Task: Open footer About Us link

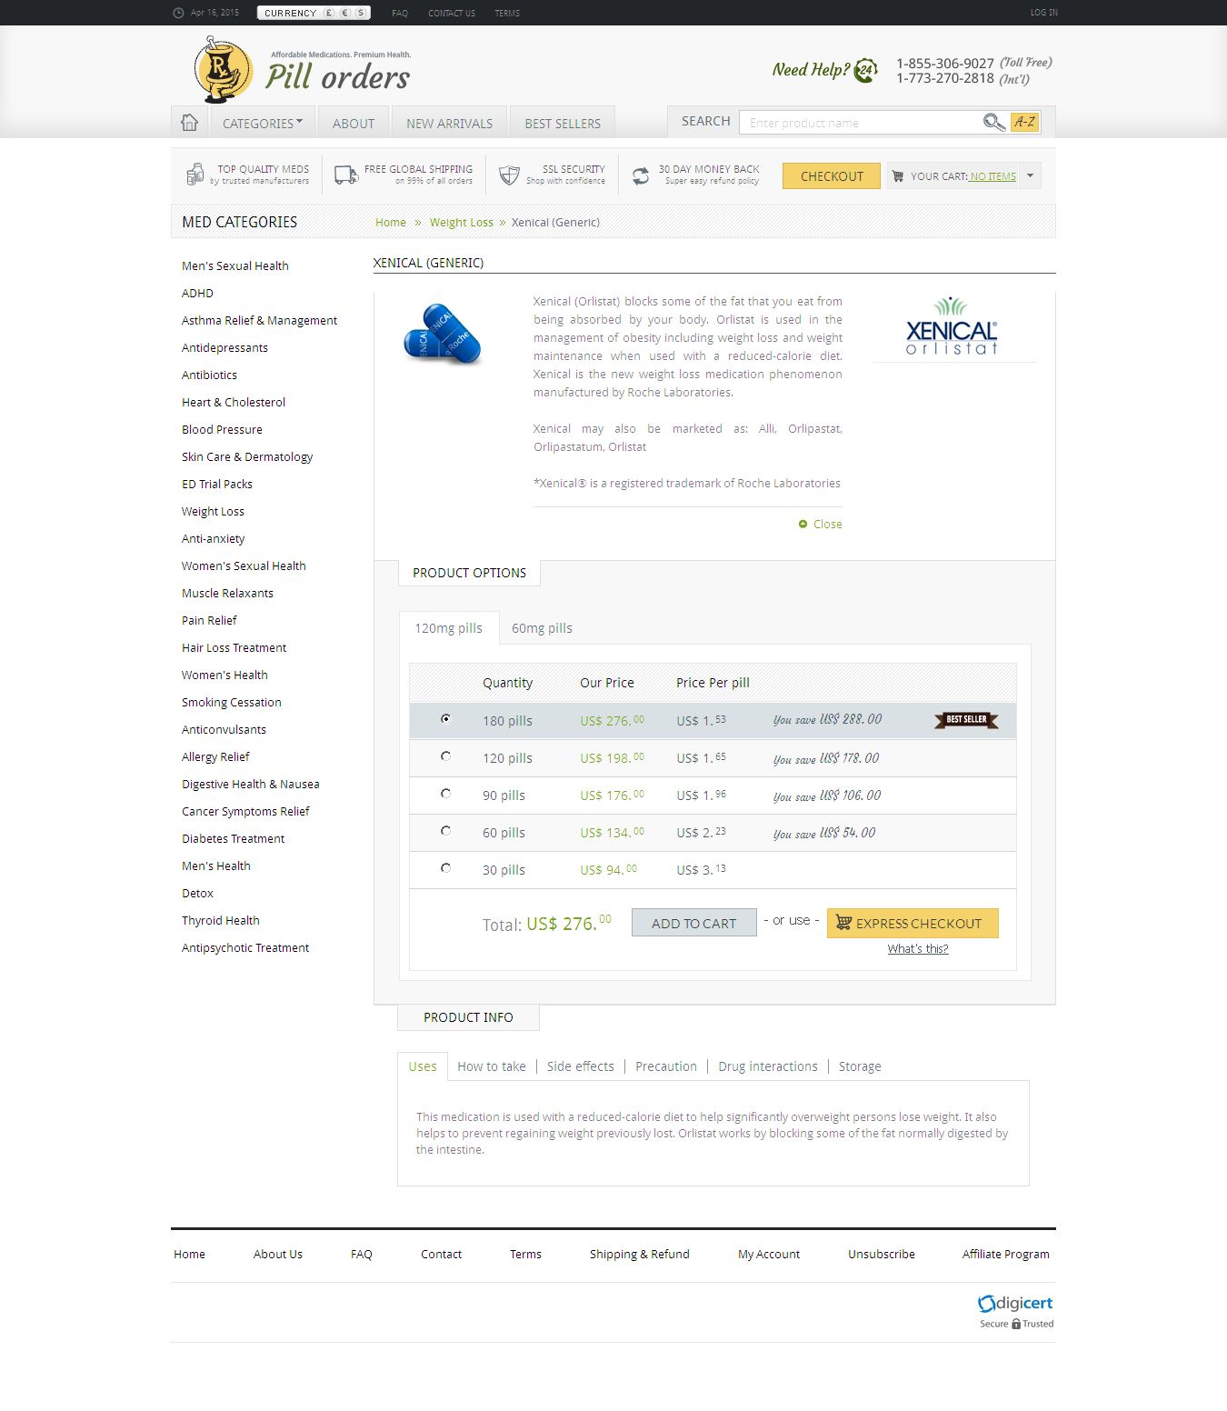Action: tap(278, 1254)
